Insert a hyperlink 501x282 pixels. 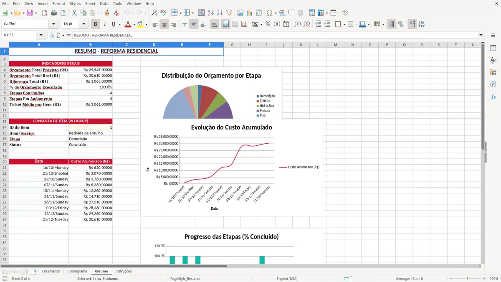tap(282, 13)
